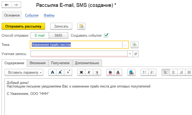Open the scheduled mailing settings icon
192x115 pixels.
click(81, 26)
